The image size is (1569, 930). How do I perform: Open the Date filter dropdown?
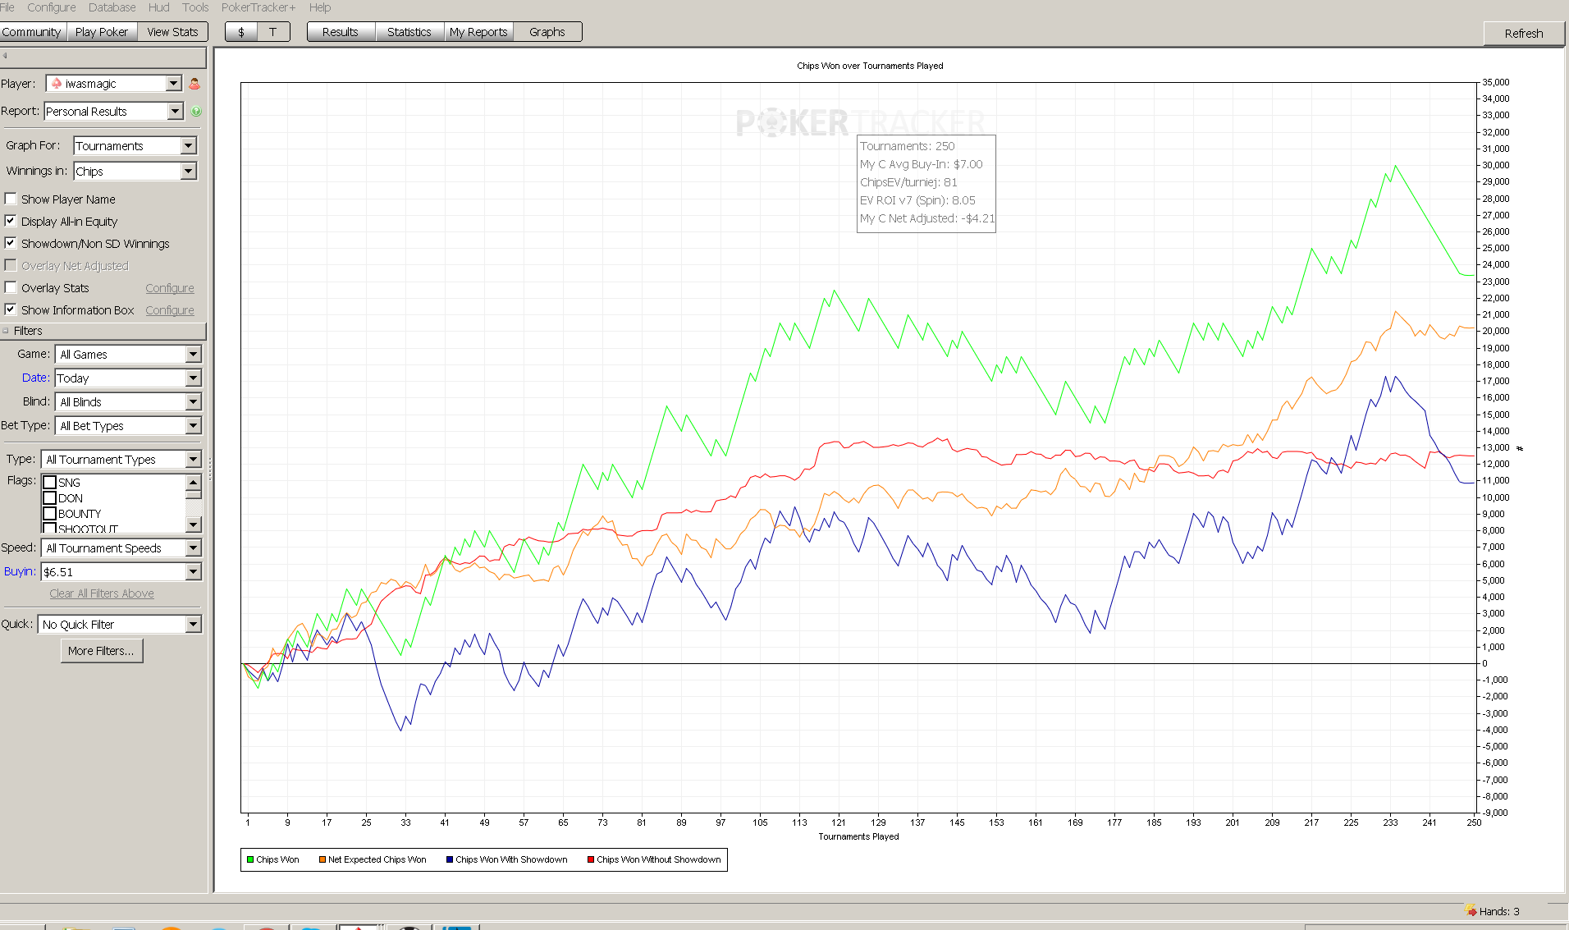(193, 378)
